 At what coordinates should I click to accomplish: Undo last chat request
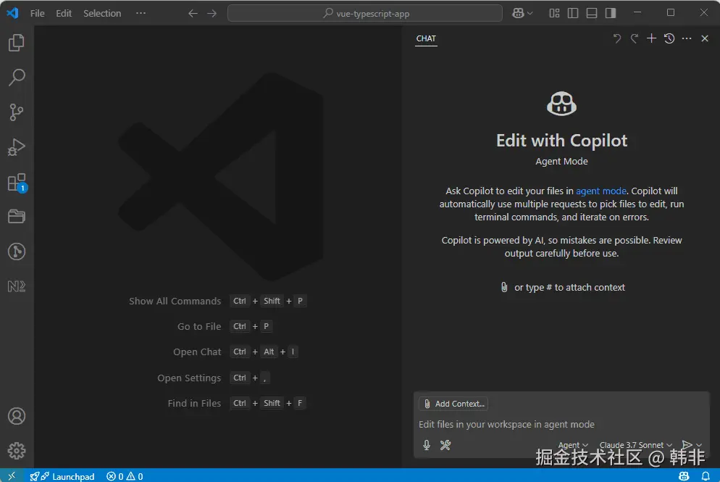[x=616, y=38]
